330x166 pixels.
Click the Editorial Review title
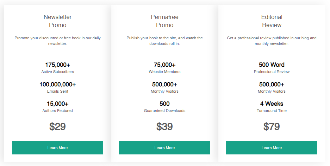tap(272, 21)
